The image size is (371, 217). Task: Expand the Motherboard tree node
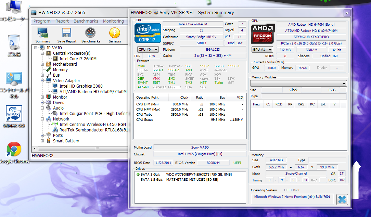coord(42,64)
